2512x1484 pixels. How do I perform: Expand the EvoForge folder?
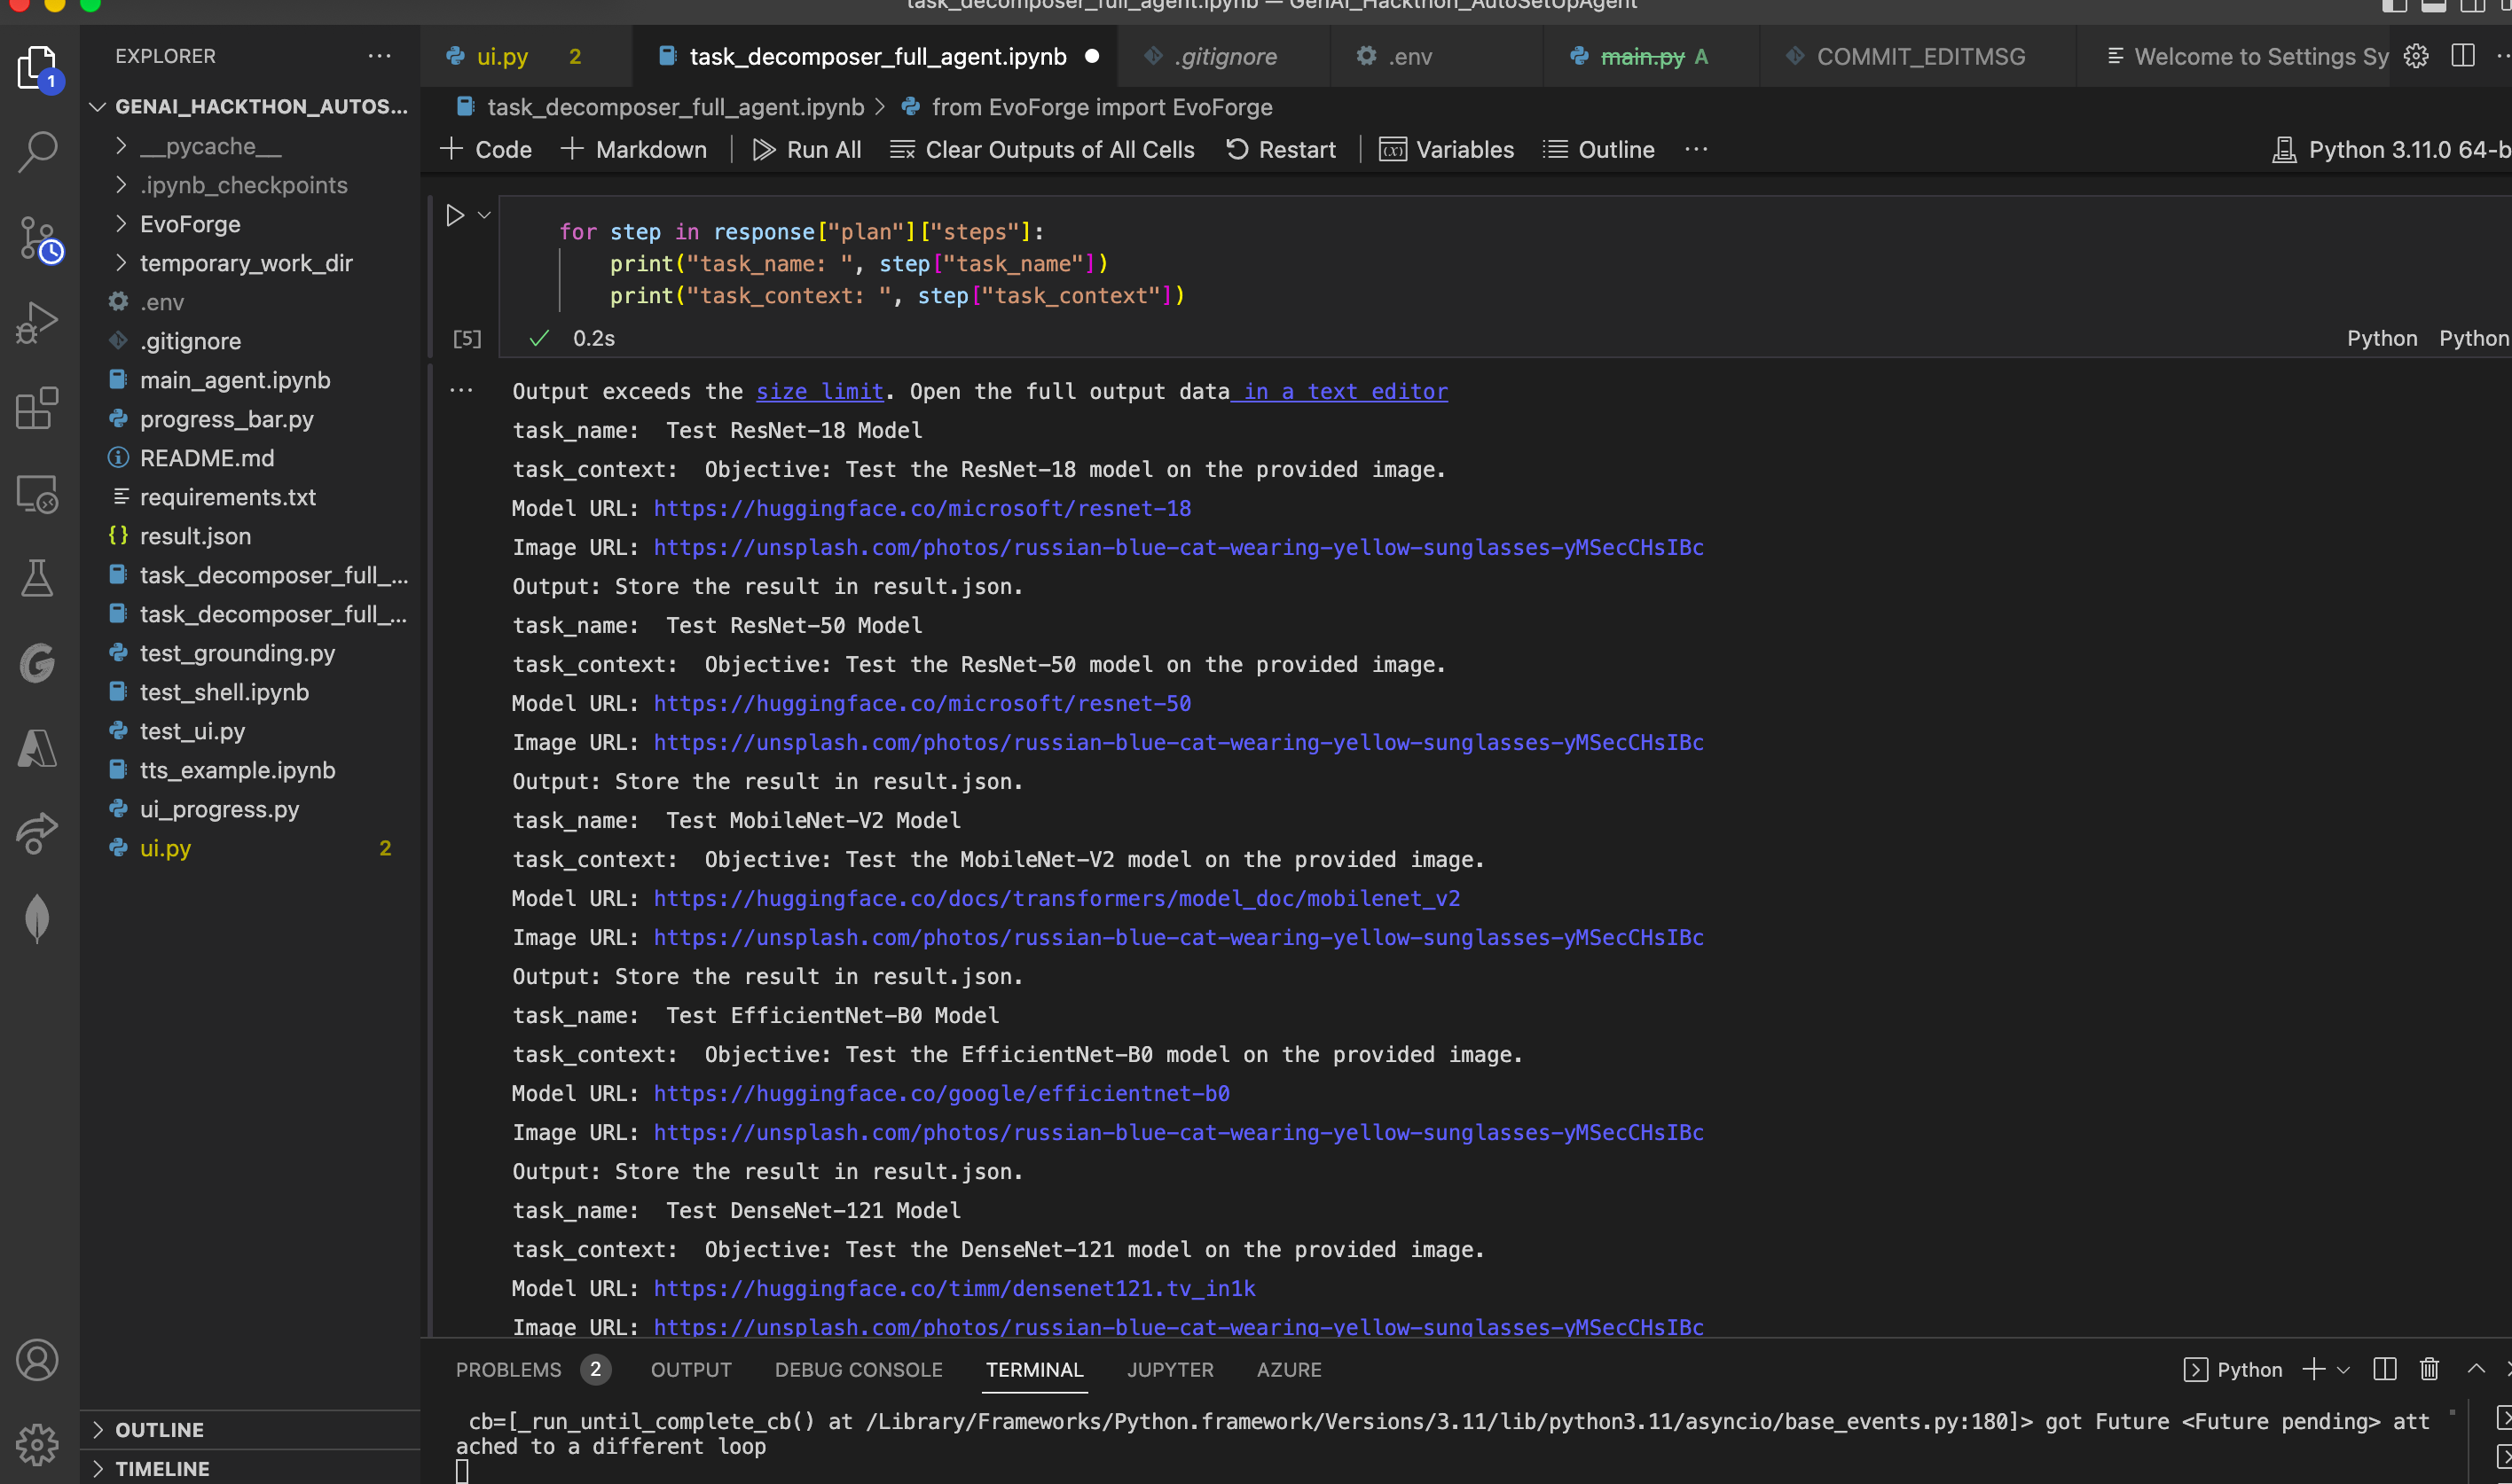tap(189, 224)
